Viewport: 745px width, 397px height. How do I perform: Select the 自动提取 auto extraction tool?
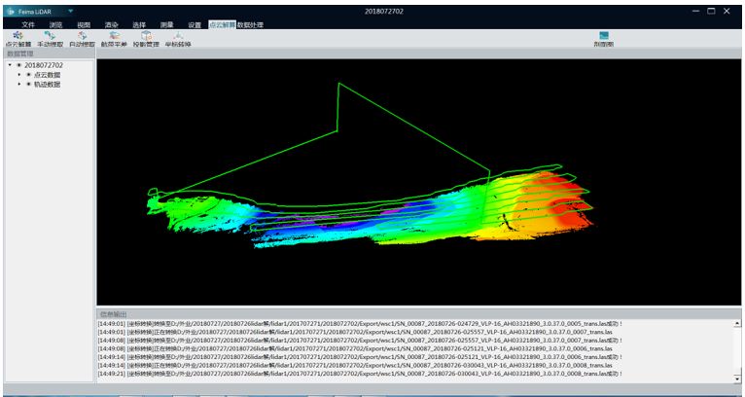pos(83,38)
